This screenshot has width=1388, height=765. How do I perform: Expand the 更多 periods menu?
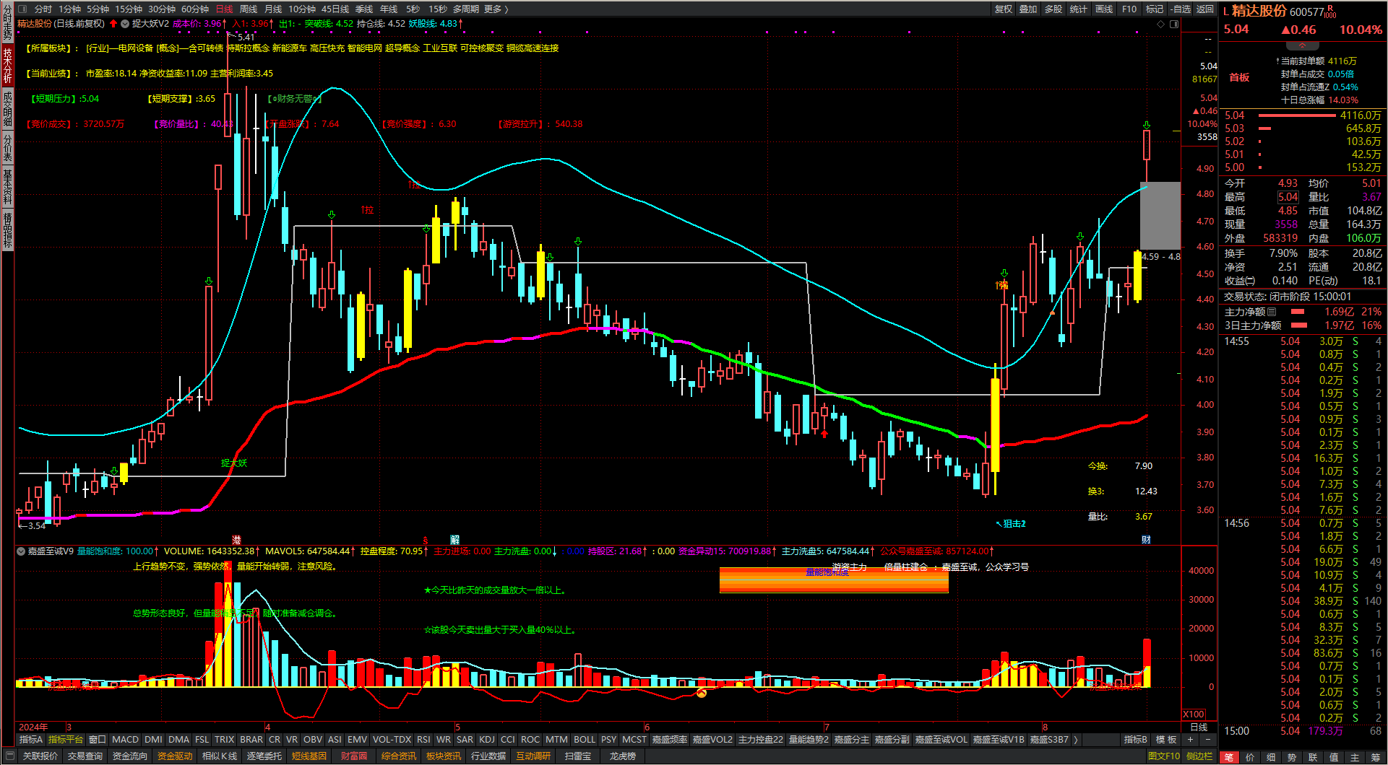point(496,9)
